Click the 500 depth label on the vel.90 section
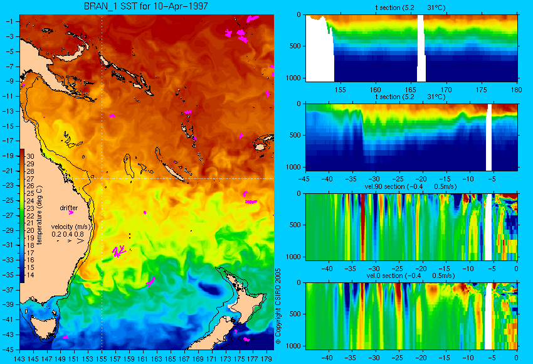 (295, 225)
